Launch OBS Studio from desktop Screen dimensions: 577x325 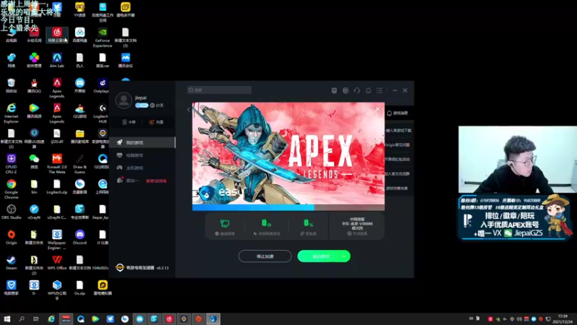(x=12, y=212)
